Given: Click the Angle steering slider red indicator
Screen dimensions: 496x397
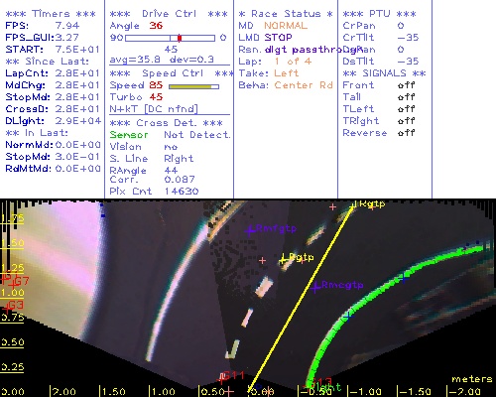Looking at the screenshot, I should [x=180, y=38].
